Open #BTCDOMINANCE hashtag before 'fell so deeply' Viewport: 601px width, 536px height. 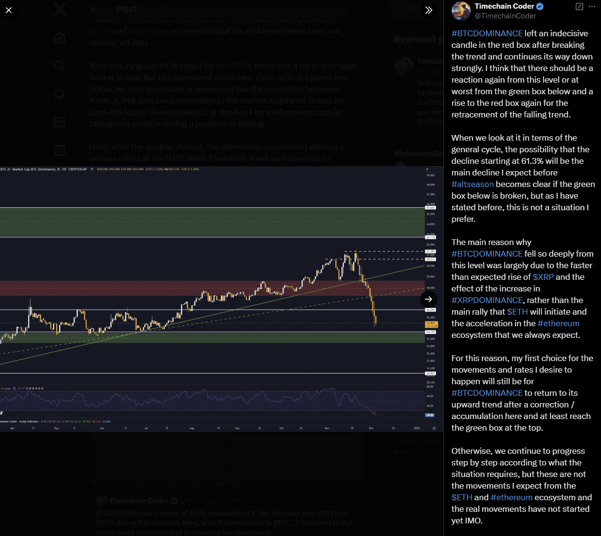[487, 254]
